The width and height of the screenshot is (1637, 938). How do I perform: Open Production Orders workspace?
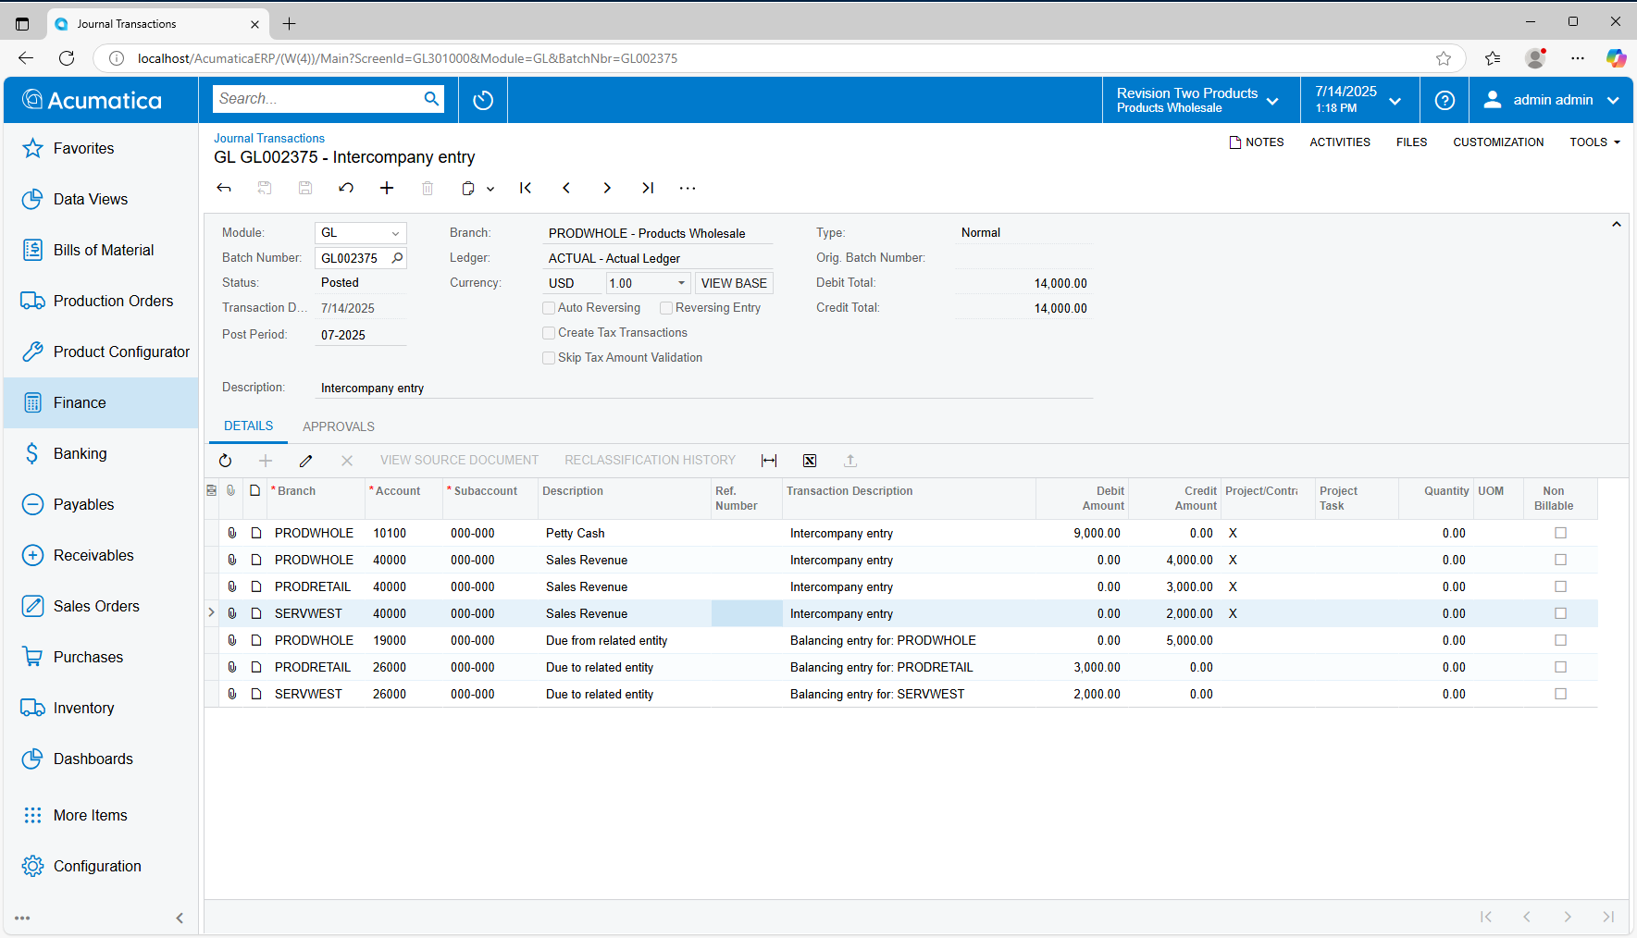[x=101, y=301]
